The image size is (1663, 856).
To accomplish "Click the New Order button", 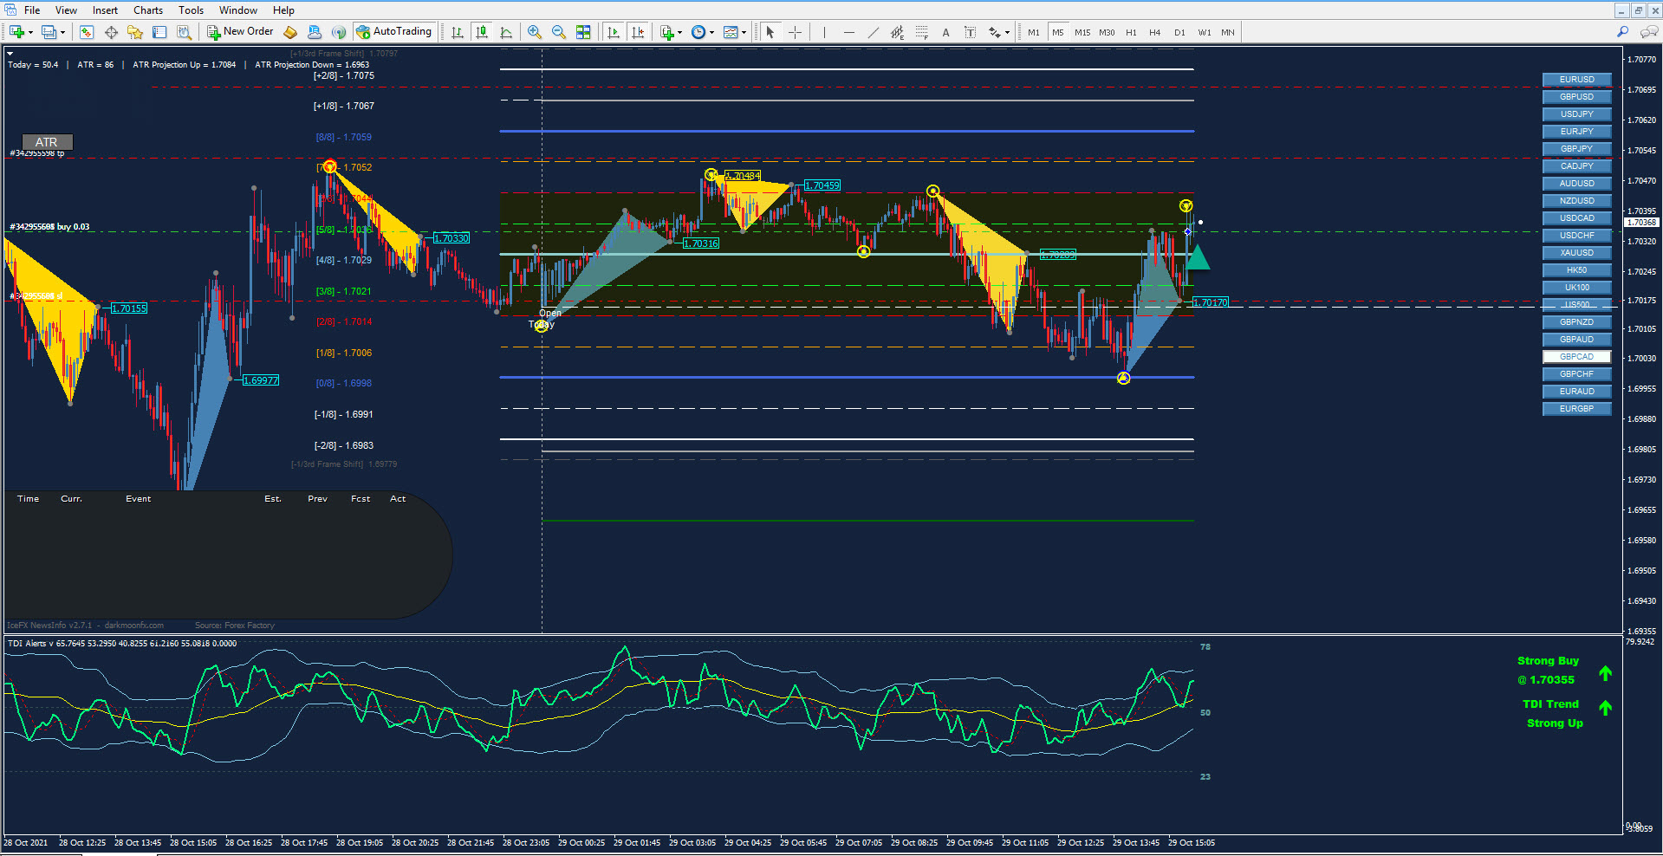I will [240, 32].
